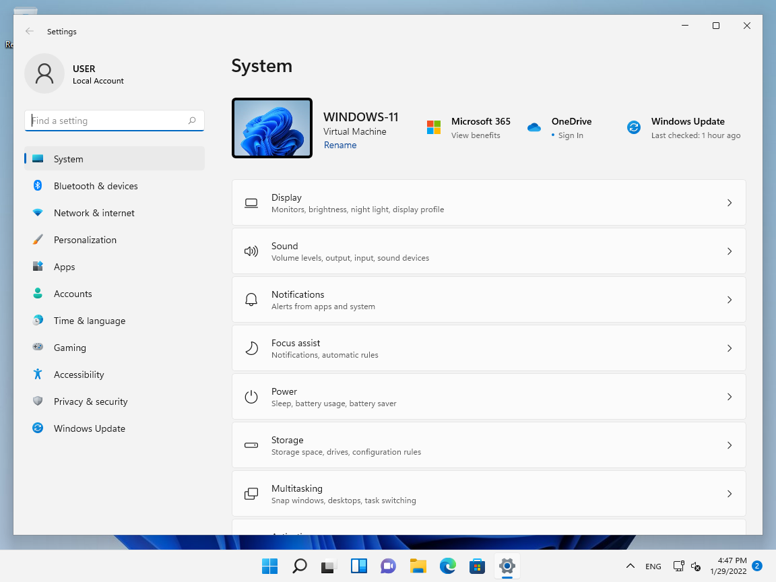Open Accessibility settings category

(115, 375)
